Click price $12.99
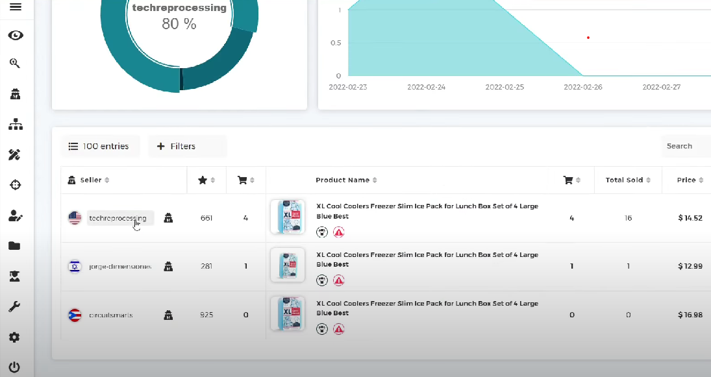711x377 pixels. [690, 267]
